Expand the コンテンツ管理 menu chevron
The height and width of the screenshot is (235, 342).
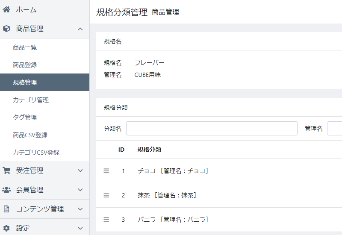tap(80, 209)
